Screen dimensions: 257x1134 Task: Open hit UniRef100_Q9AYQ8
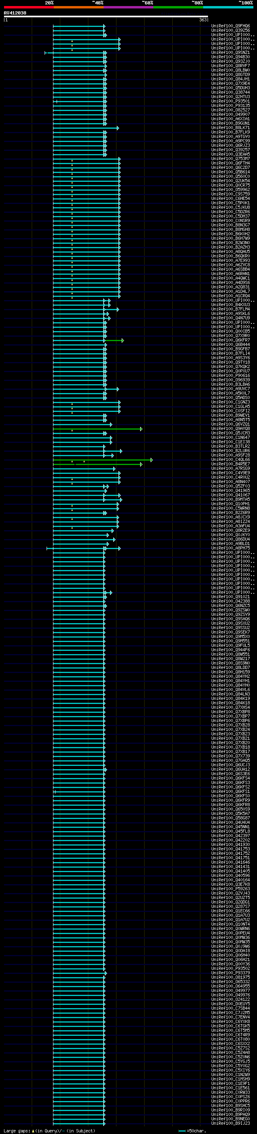click(230, 428)
